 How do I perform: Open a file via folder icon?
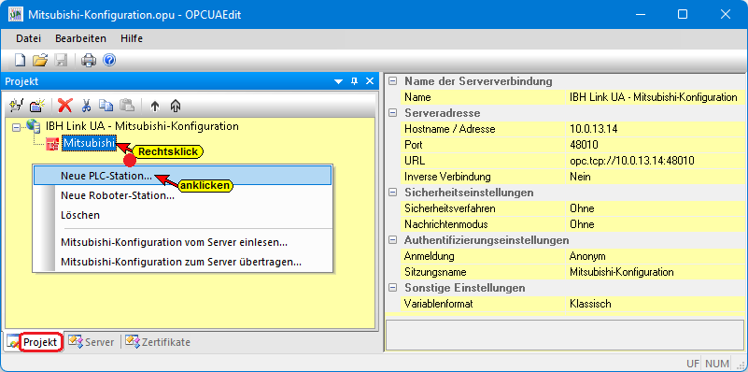pyautogui.click(x=40, y=60)
